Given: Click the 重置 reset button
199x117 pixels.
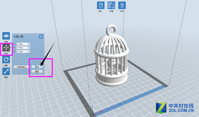Looking at the screenshot, I should [x=37, y=72].
